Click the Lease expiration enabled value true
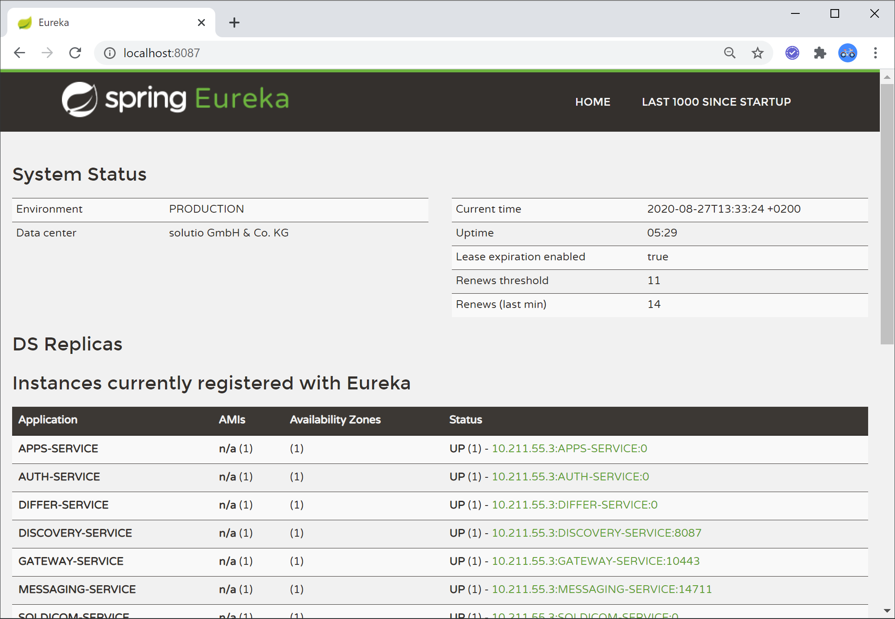This screenshot has width=895, height=619. (658, 256)
